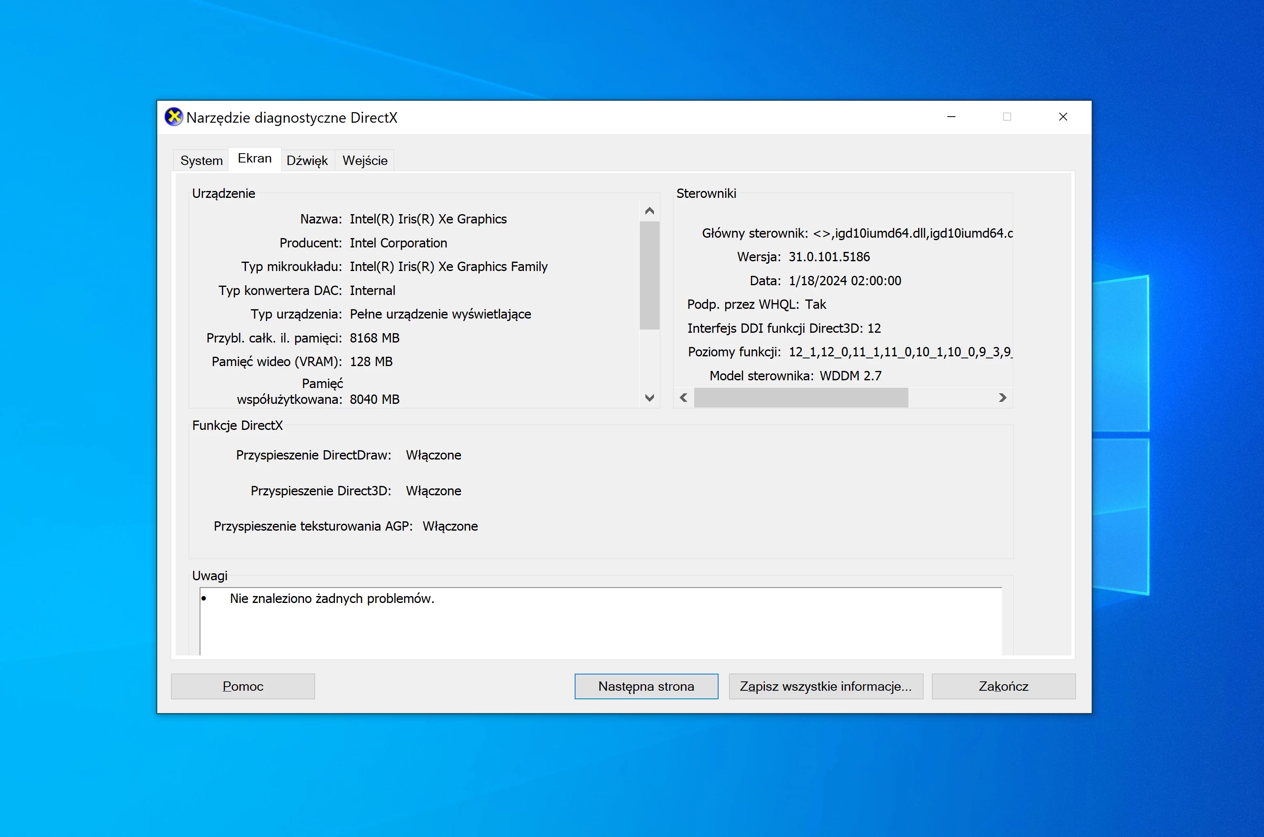Screen dimensions: 1264x837
Task: Click 'Przyspieszenie DirectDraw' label
Action: [x=313, y=455]
